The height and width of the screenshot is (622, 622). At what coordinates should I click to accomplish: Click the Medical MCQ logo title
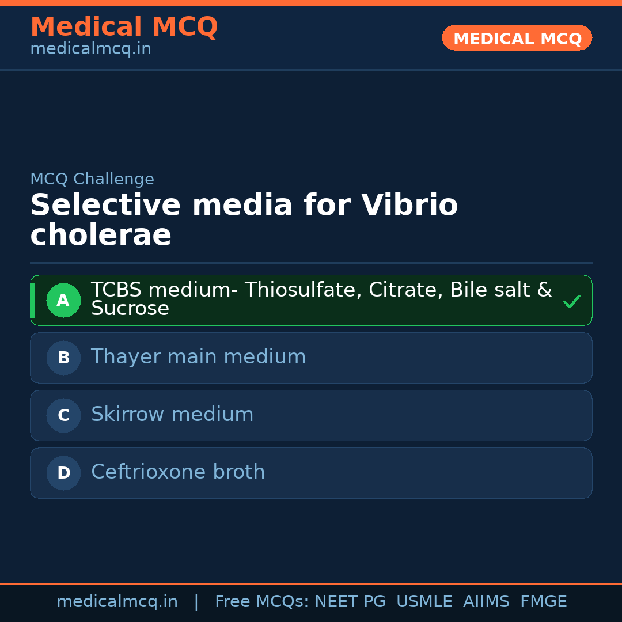(x=124, y=27)
